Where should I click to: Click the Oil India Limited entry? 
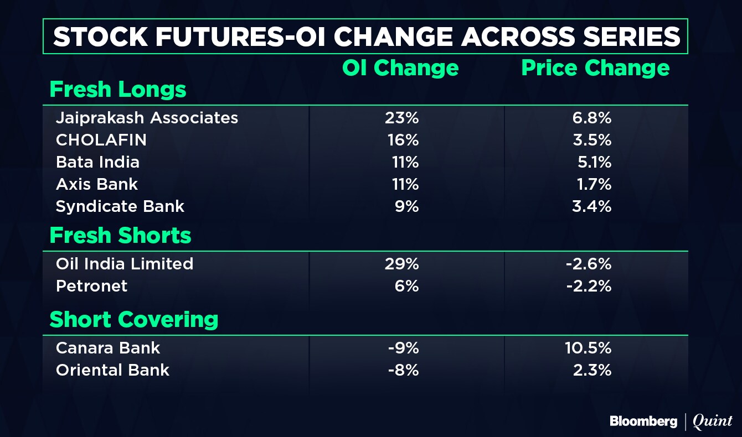coord(125,264)
